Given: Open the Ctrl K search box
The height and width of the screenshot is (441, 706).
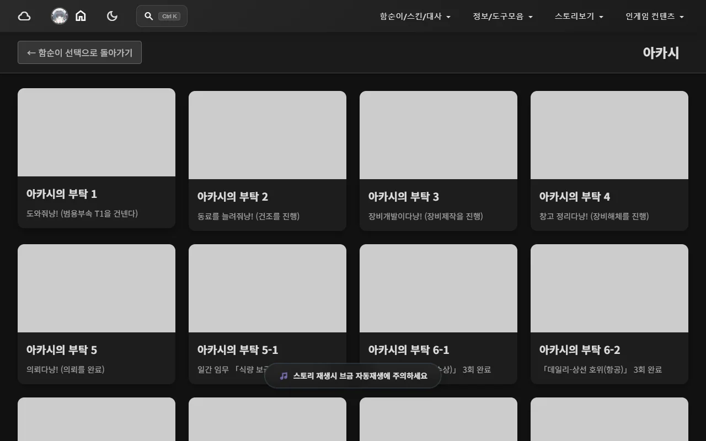Looking at the screenshot, I should click(x=162, y=16).
